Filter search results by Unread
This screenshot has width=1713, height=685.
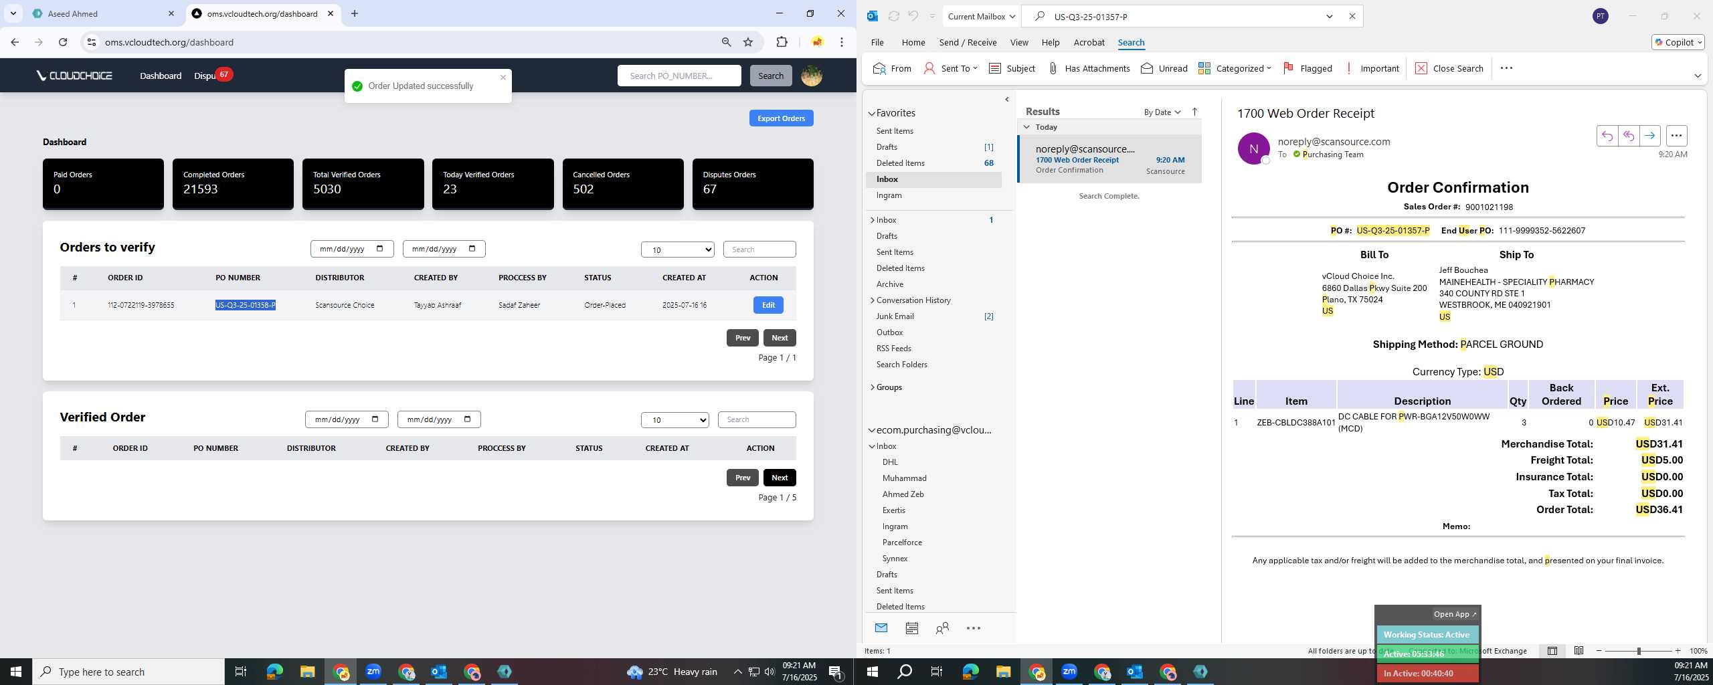(x=1164, y=68)
